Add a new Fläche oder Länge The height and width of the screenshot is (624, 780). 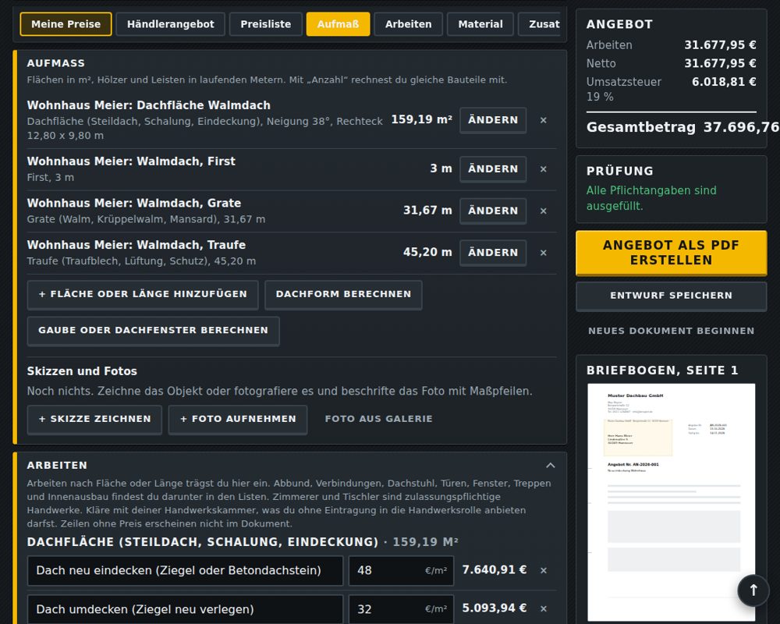pos(143,295)
